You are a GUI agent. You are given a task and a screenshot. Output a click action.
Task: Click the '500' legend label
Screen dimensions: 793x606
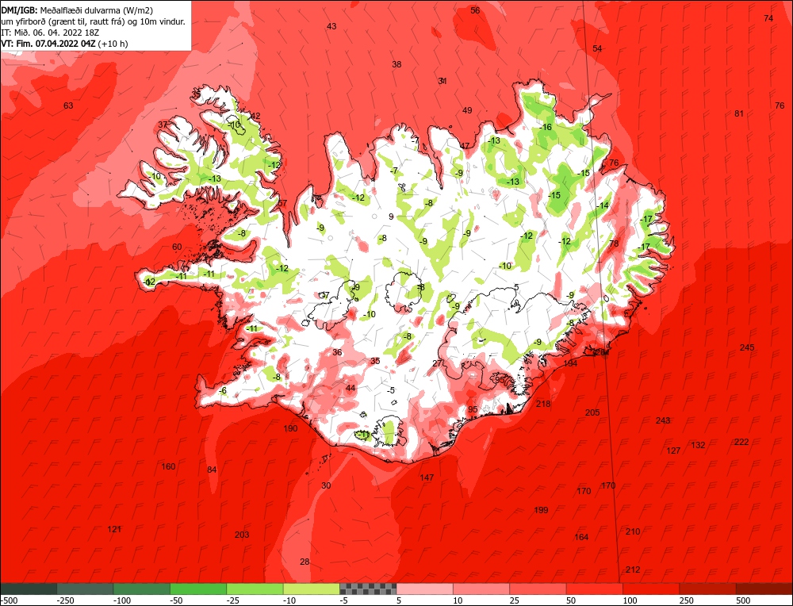[x=744, y=600]
